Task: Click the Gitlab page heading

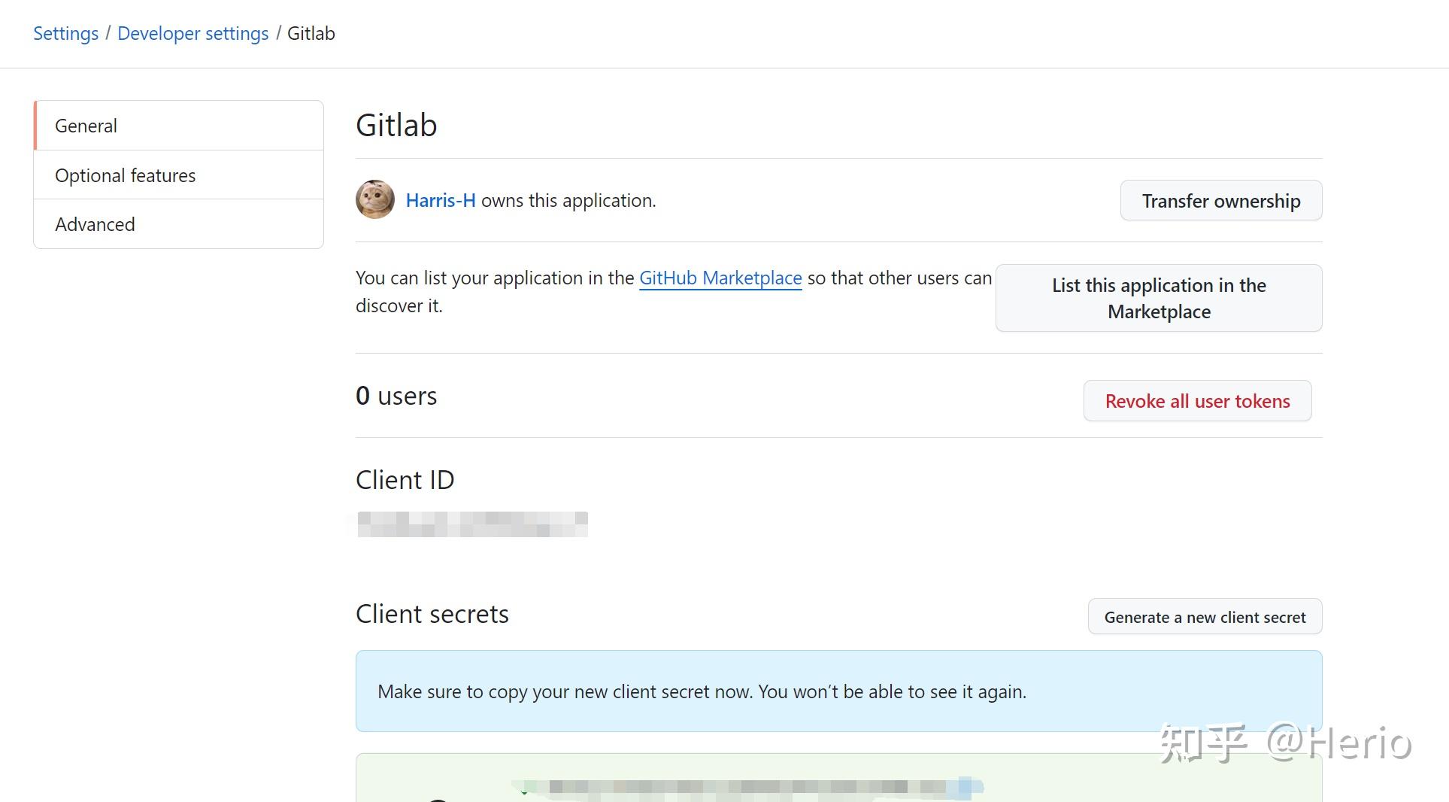Action: [x=396, y=125]
